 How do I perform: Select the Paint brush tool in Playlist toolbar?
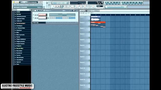pos(86,10)
